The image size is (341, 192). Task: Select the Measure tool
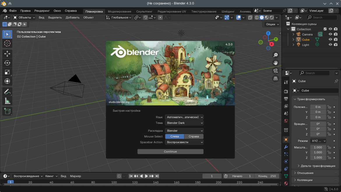pyautogui.click(x=7, y=101)
